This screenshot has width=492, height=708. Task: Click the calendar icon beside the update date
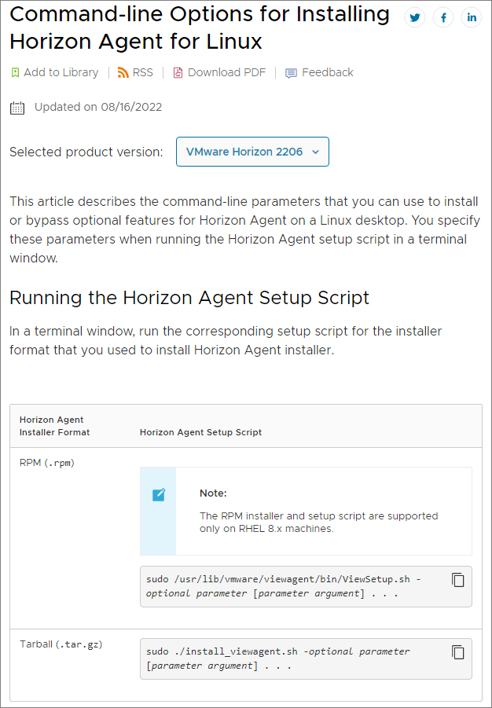click(17, 108)
